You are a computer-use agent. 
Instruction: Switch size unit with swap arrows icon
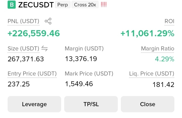pyautogui.click(x=44, y=48)
